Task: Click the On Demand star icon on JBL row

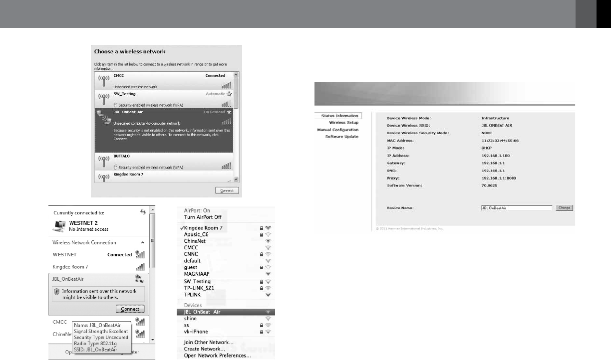Action: coord(229,112)
